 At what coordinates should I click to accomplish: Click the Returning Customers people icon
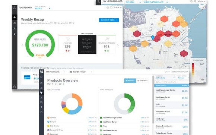[107, 39]
